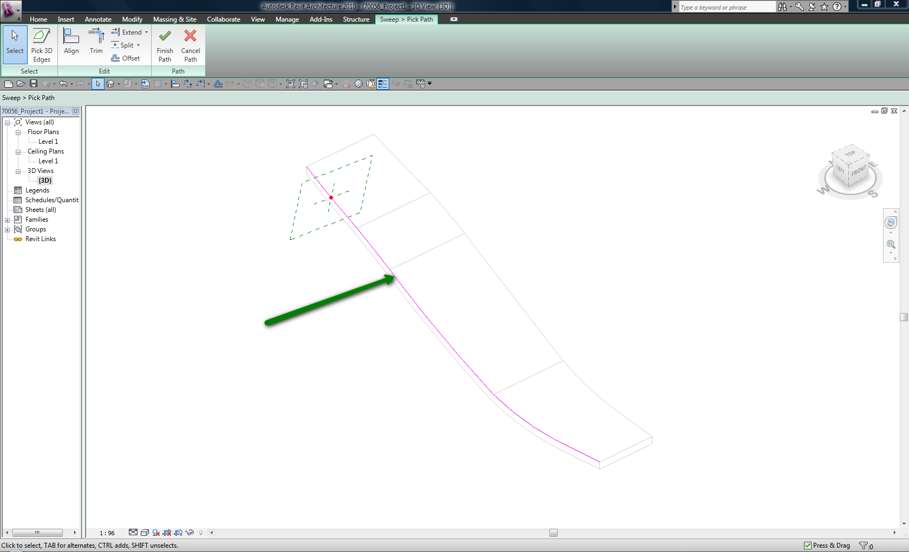
Task: Toggle the Press & Drag checkbox
Action: pos(807,546)
